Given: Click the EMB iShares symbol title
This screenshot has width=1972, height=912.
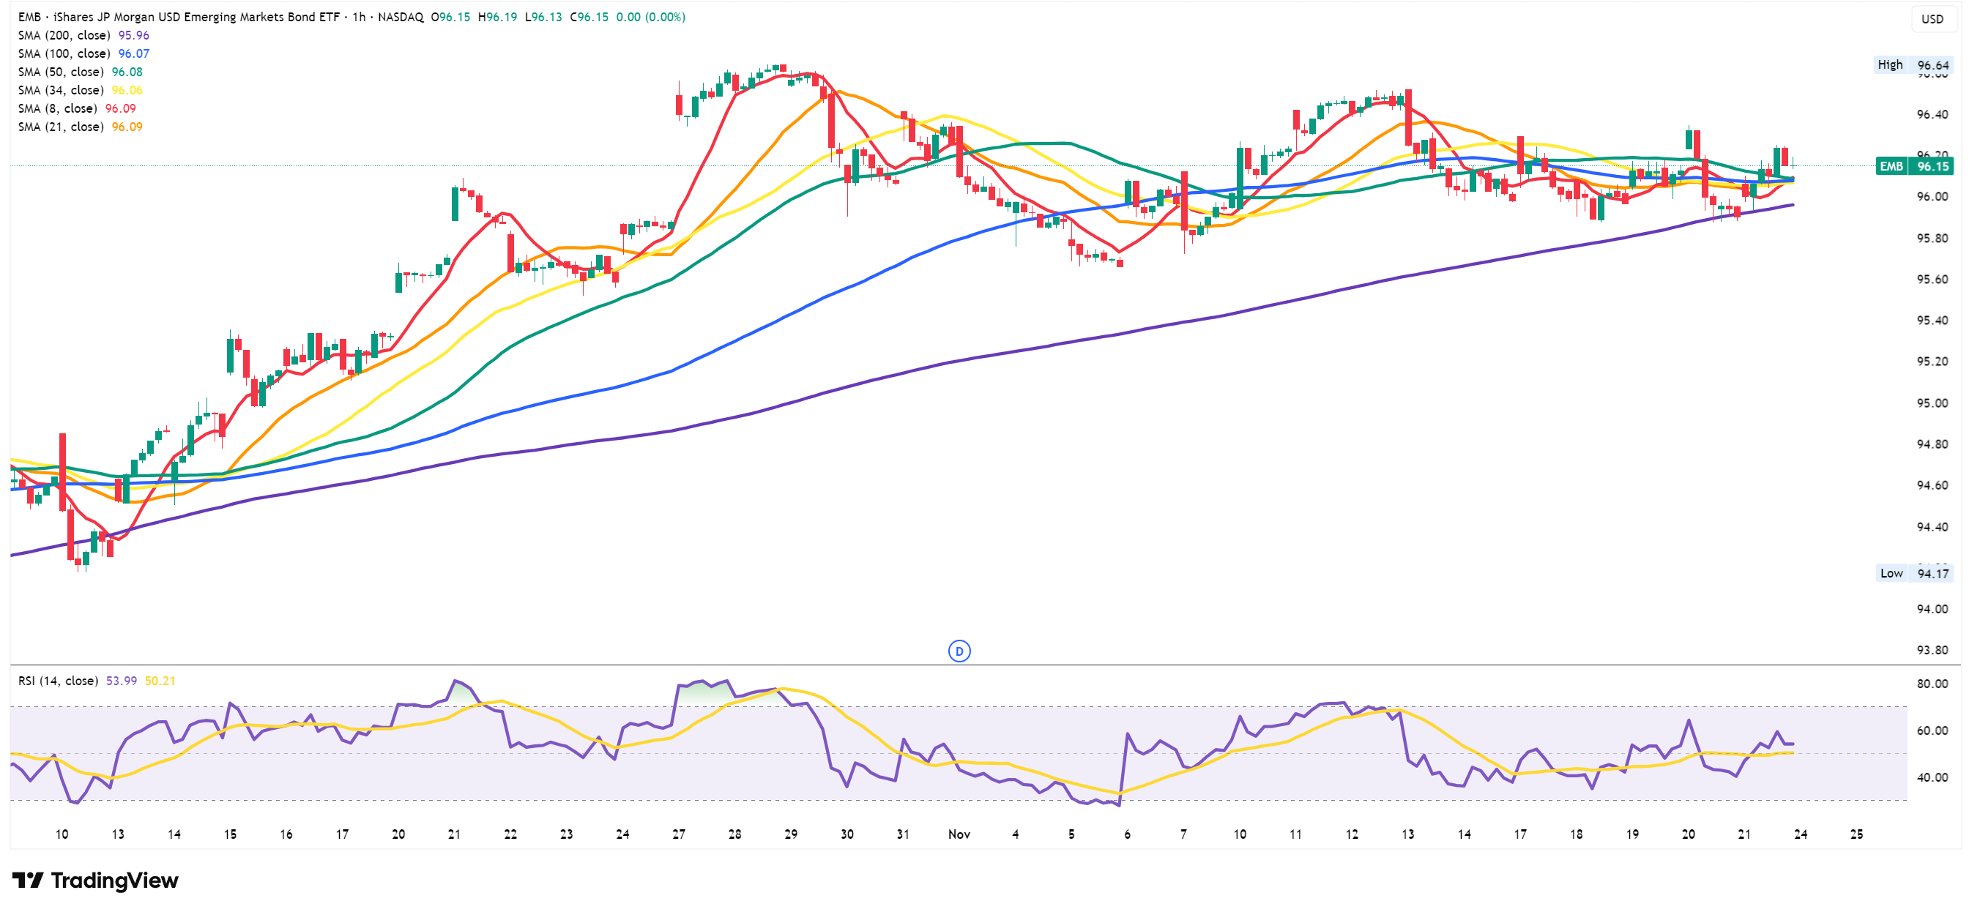Looking at the screenshot, I should coord(180,17).
